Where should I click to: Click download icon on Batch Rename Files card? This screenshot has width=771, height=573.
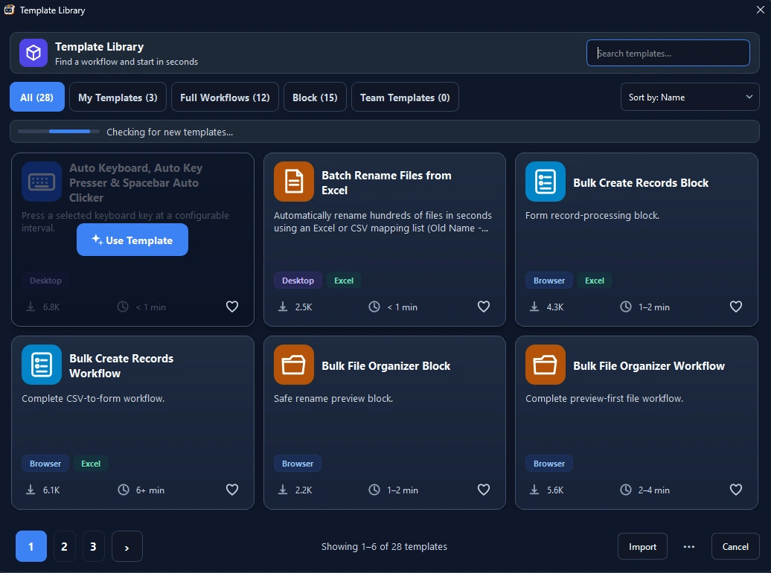click(x=283, y=307)
